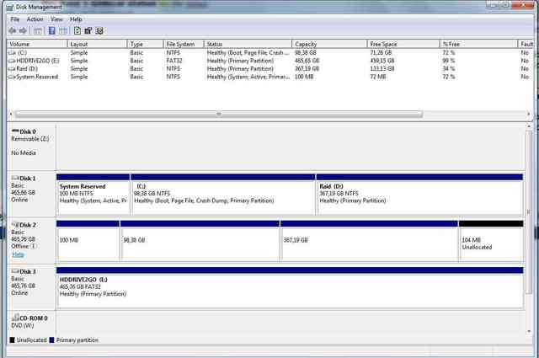539x358 pixels.
Task: Click the Forward arrow toolbar icon
Action: [23, 31]
